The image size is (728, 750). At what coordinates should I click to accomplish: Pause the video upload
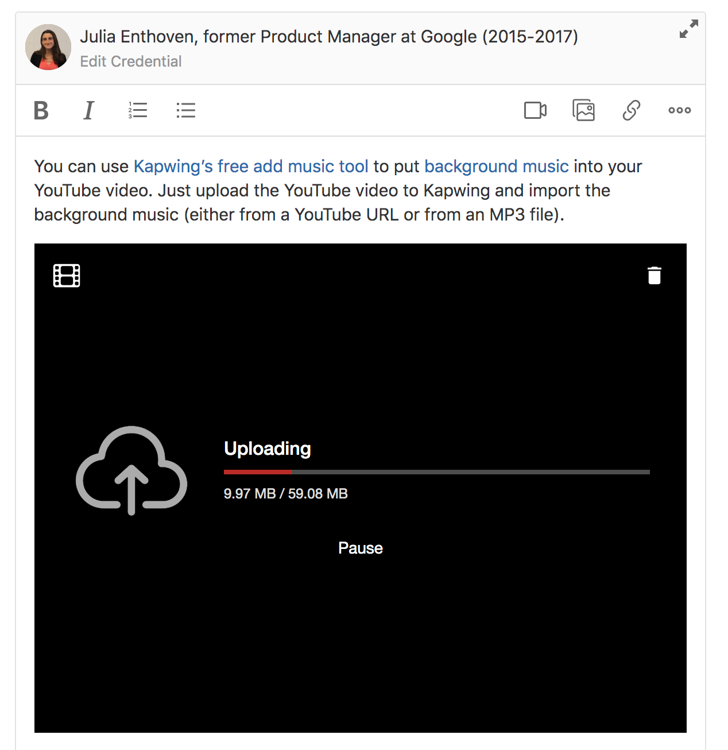(x=360, y=548)
